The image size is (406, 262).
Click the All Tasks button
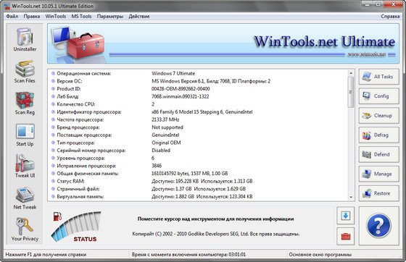point(378,77)
